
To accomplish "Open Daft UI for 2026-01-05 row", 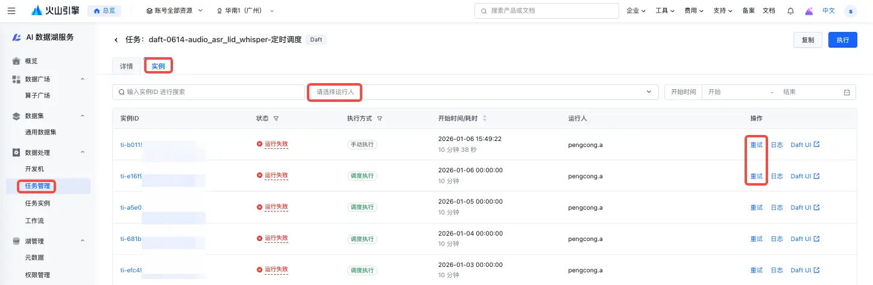I will pos(805,207).
